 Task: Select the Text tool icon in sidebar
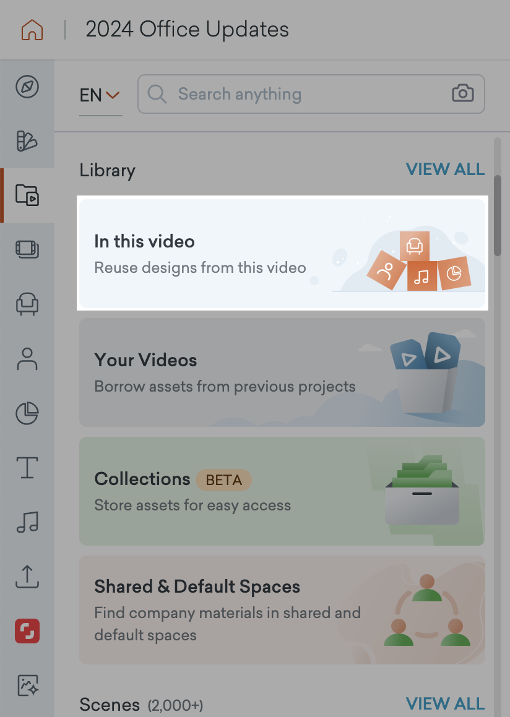(27, 467)
